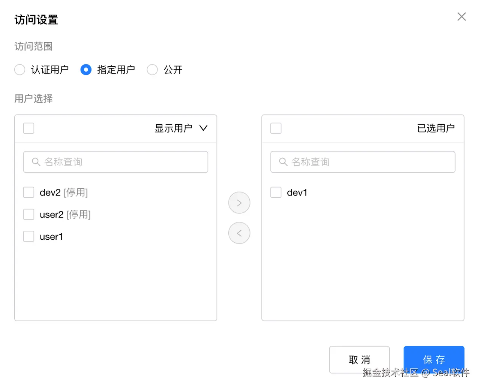Tick the user2 [停用] checkbox

click(x=29, y=215)
